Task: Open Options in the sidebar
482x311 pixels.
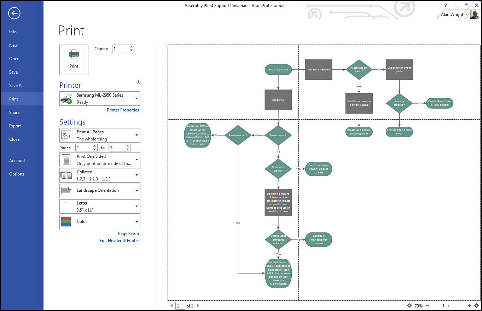Action: [22, 174]
